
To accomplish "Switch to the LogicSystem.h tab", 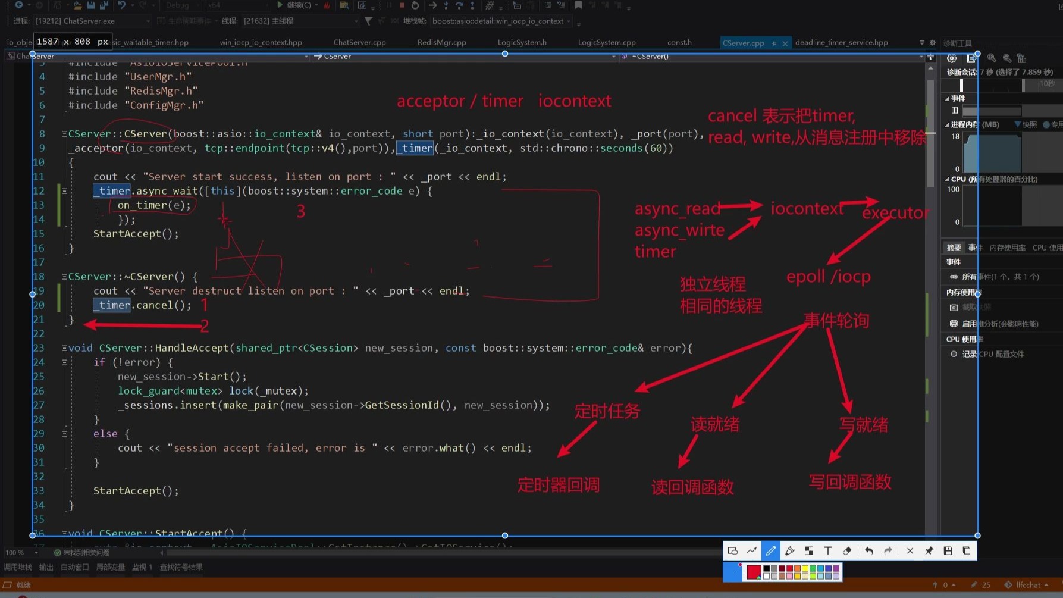I will (x=522, y=42).
